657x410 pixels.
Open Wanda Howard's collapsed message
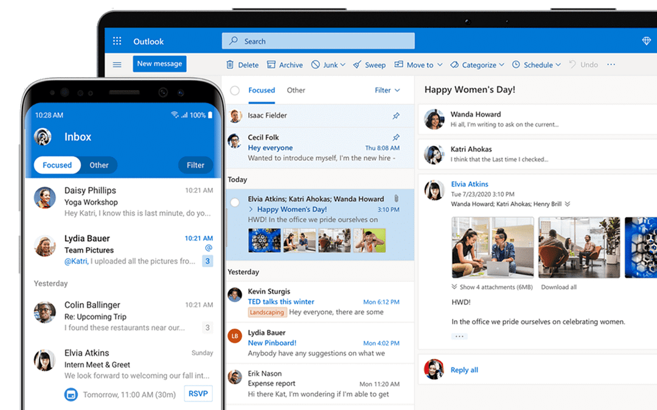(x=538, y=119)
